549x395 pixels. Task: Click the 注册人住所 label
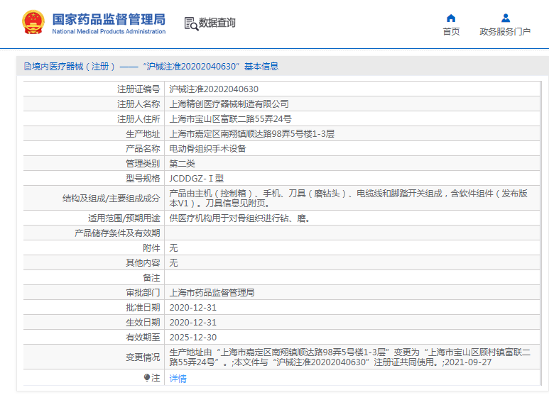click(138, 119)
